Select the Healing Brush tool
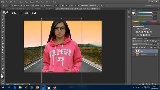The height and width of the screenshot is (90, 160). click(x=3, y=31)
